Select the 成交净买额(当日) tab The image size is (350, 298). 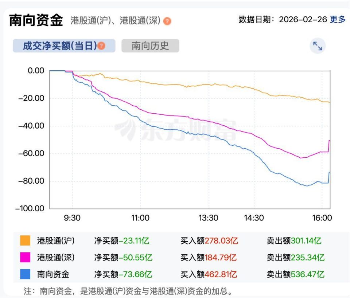tap(63, 46)
